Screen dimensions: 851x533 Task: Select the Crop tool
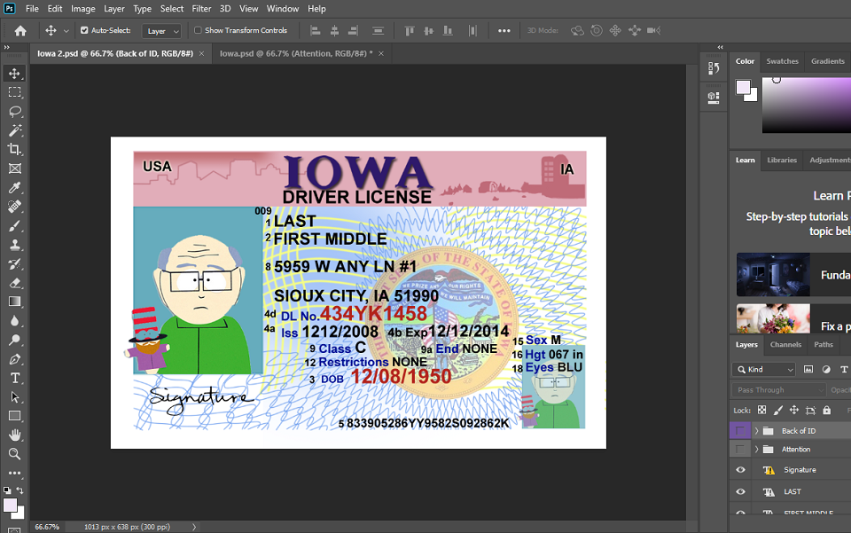pos(14,150)
